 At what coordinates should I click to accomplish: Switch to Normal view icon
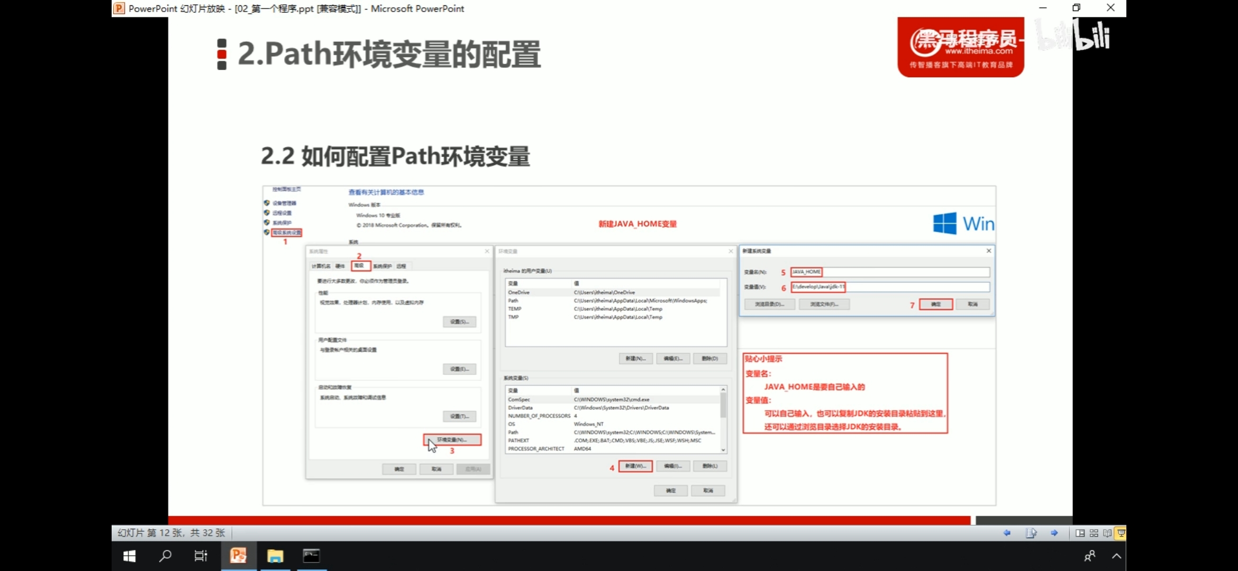coord(1080,533)
